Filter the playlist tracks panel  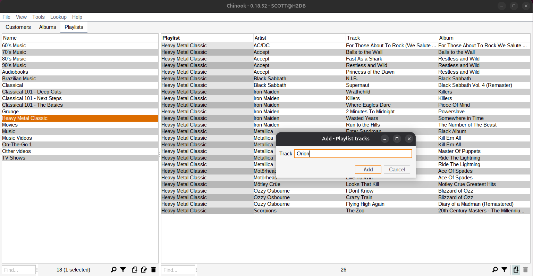tap(504, 269)
